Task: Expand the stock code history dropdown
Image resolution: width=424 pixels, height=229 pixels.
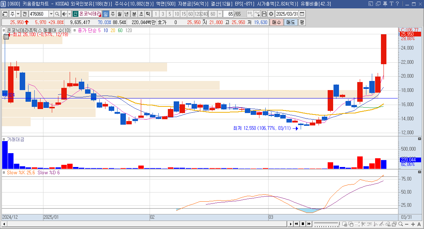Action: 51,14
